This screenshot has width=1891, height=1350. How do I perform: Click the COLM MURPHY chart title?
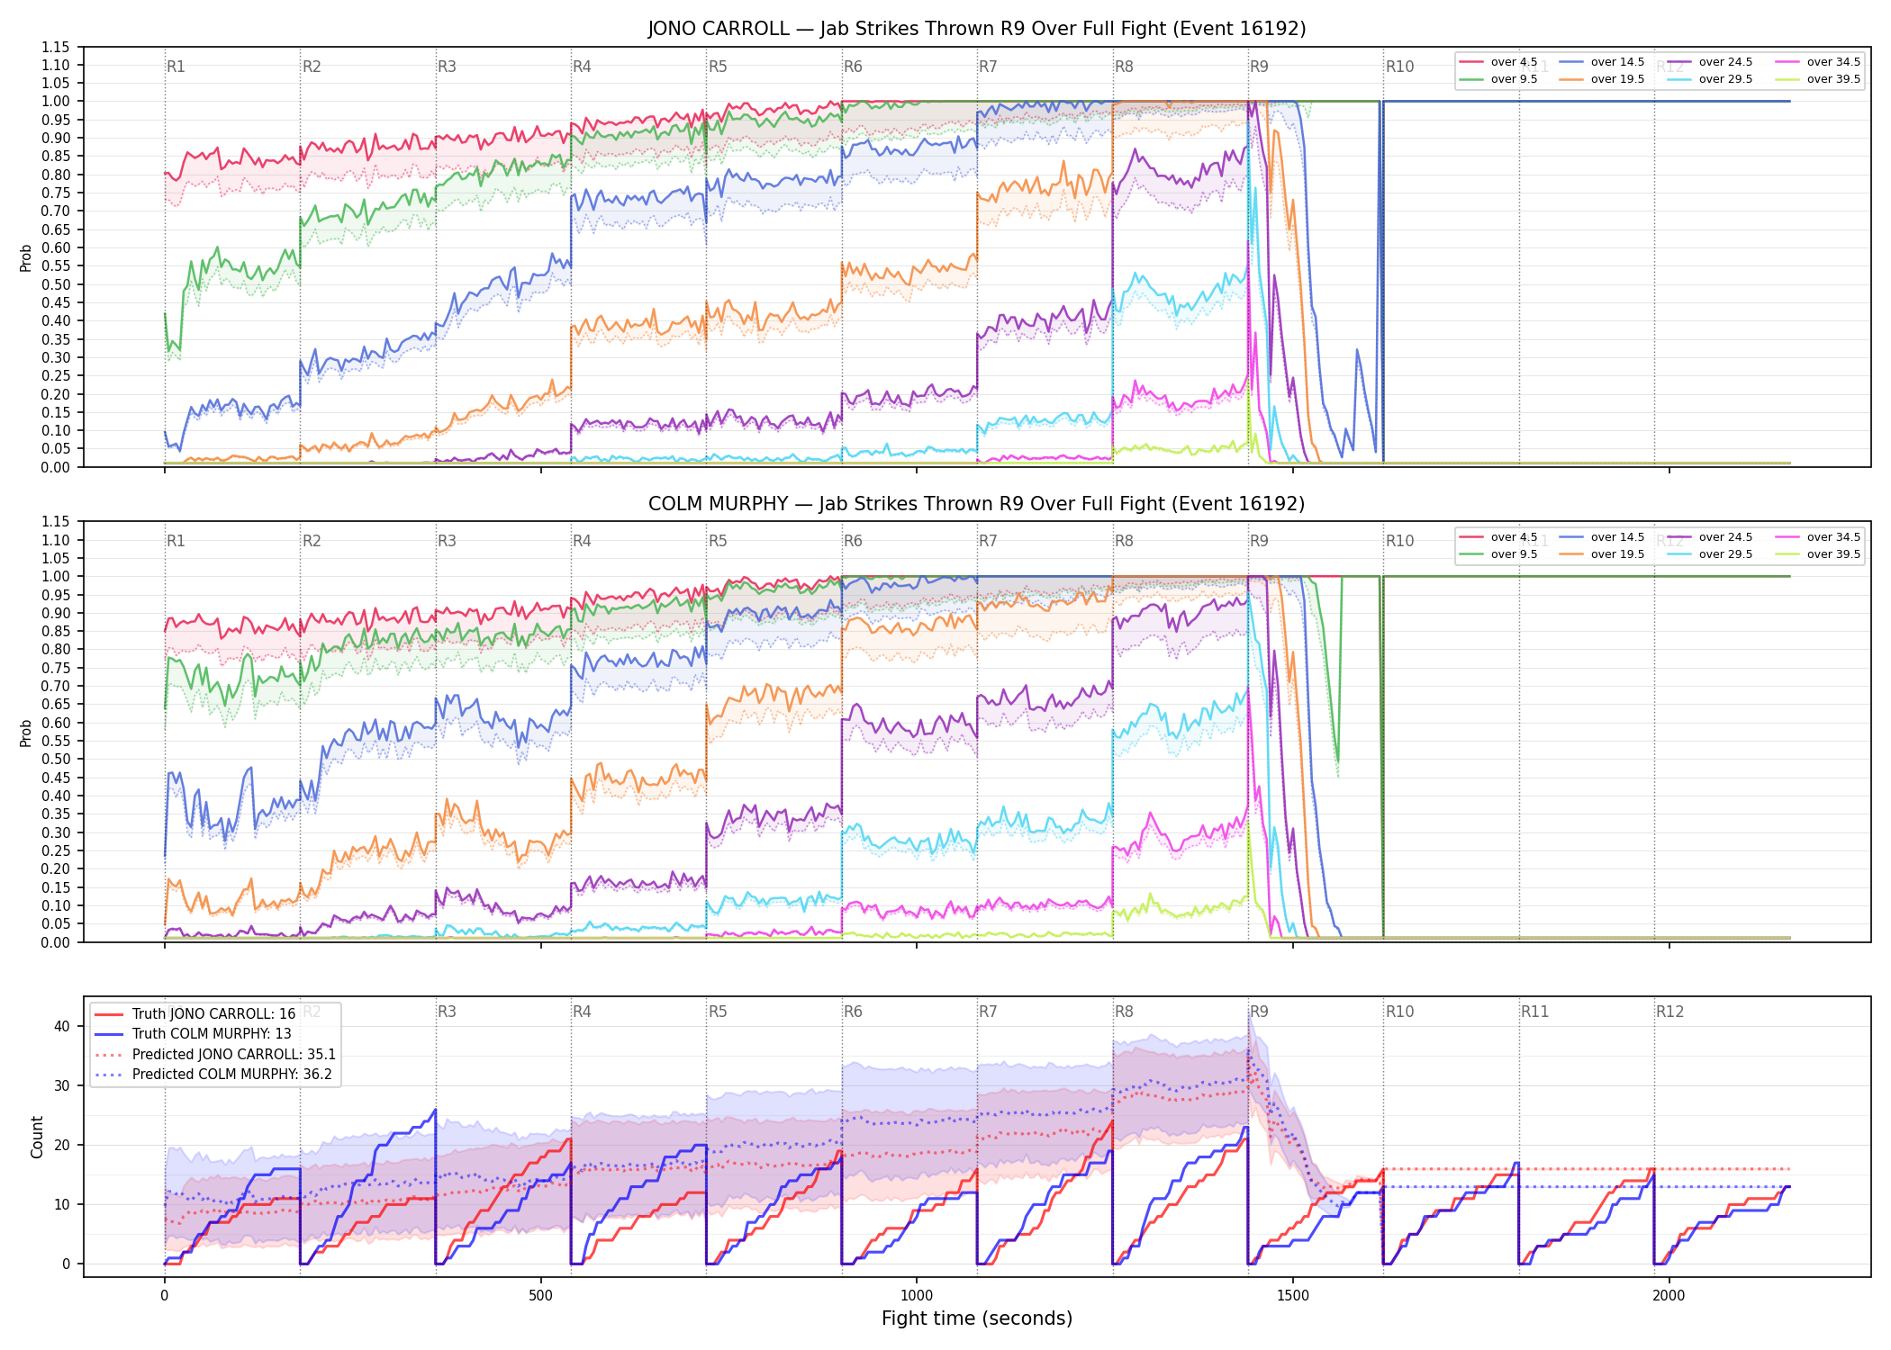point(977,504)
